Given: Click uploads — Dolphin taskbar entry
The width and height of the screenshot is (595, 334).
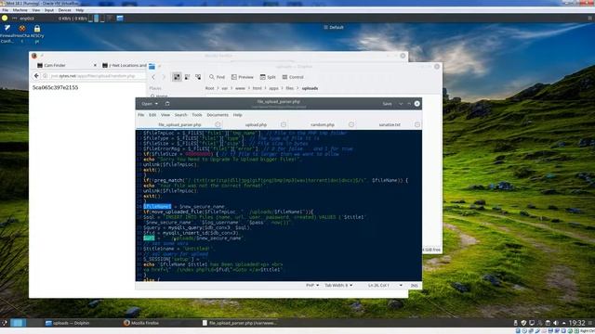Looking at the screenshot, I should (x=68, y=323).
